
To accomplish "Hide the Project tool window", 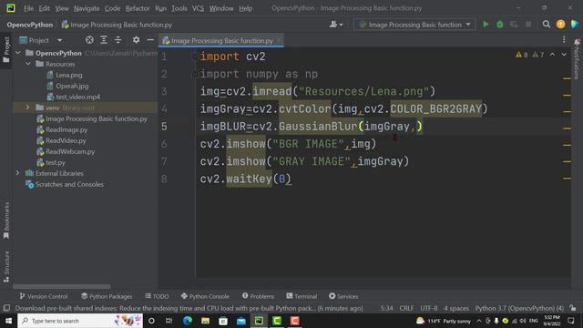I will click(150, 40).
